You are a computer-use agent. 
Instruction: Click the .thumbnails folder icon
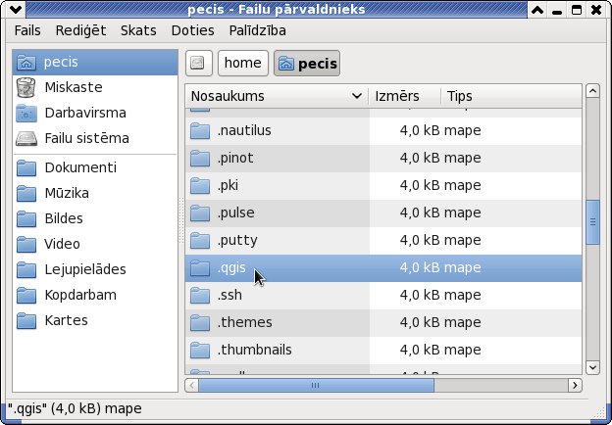coord(200,350)
